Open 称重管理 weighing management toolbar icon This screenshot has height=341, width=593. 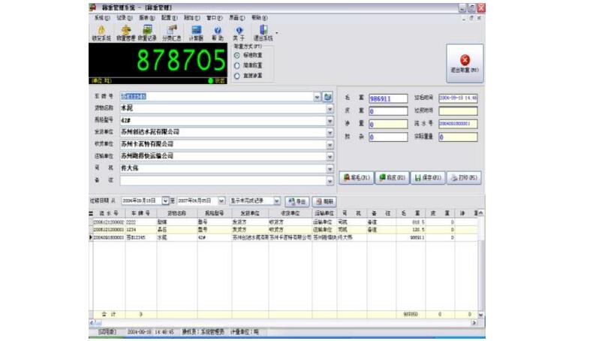click(x=125, y=33)
